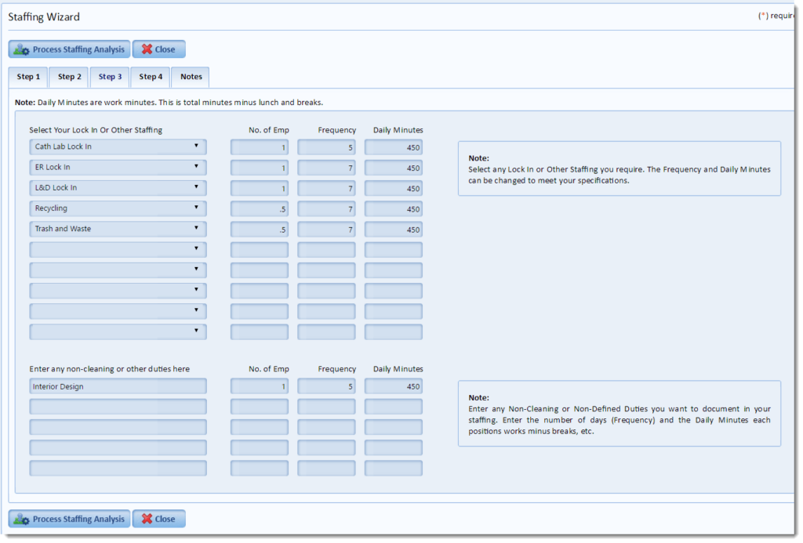The image size is (803, 543).
Task: Click the Interior Design duty text field
Action: (118, 386)
